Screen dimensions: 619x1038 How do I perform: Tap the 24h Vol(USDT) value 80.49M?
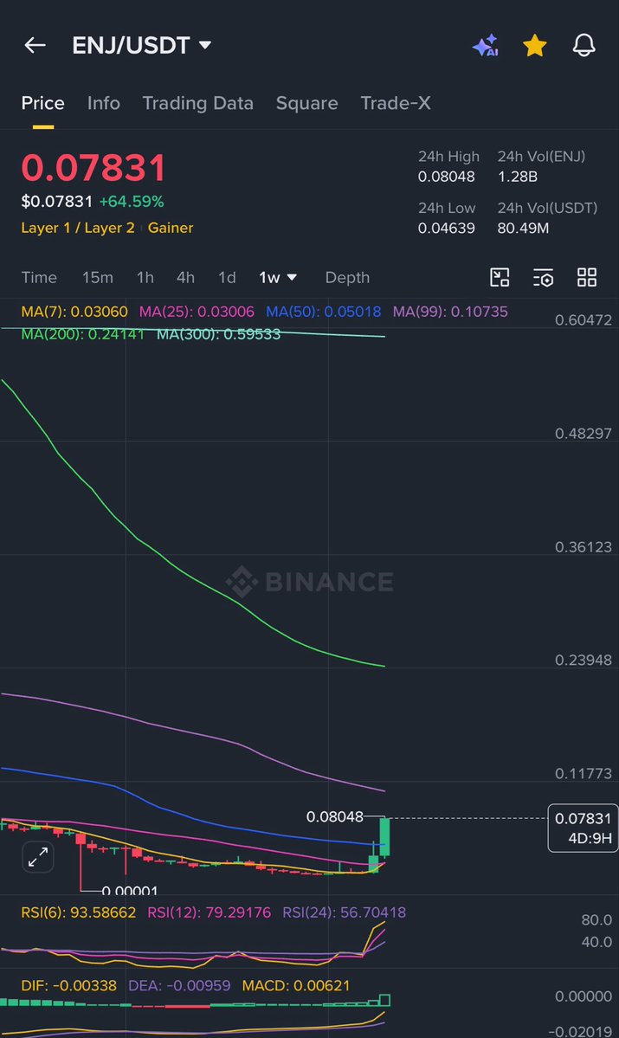coord(523,229)
